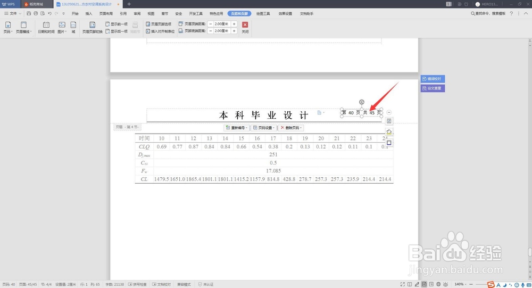This screenshot has width=532, height=288.
Task: Click the search commands and templates box
Action: pyautogui.click(x=488, y=14)
